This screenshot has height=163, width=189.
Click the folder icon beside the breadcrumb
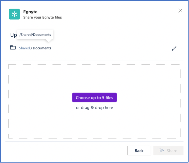coord(13,47)
